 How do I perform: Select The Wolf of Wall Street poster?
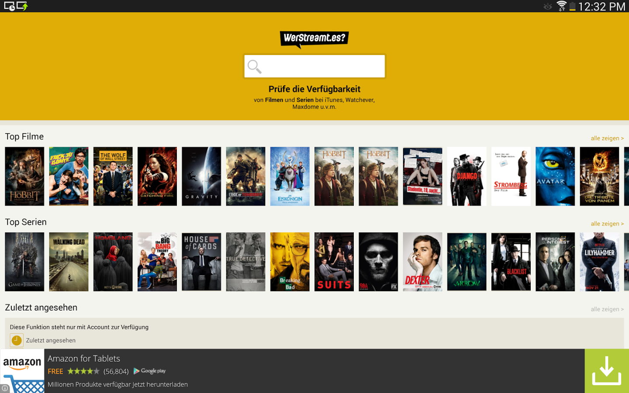[113, 176]
